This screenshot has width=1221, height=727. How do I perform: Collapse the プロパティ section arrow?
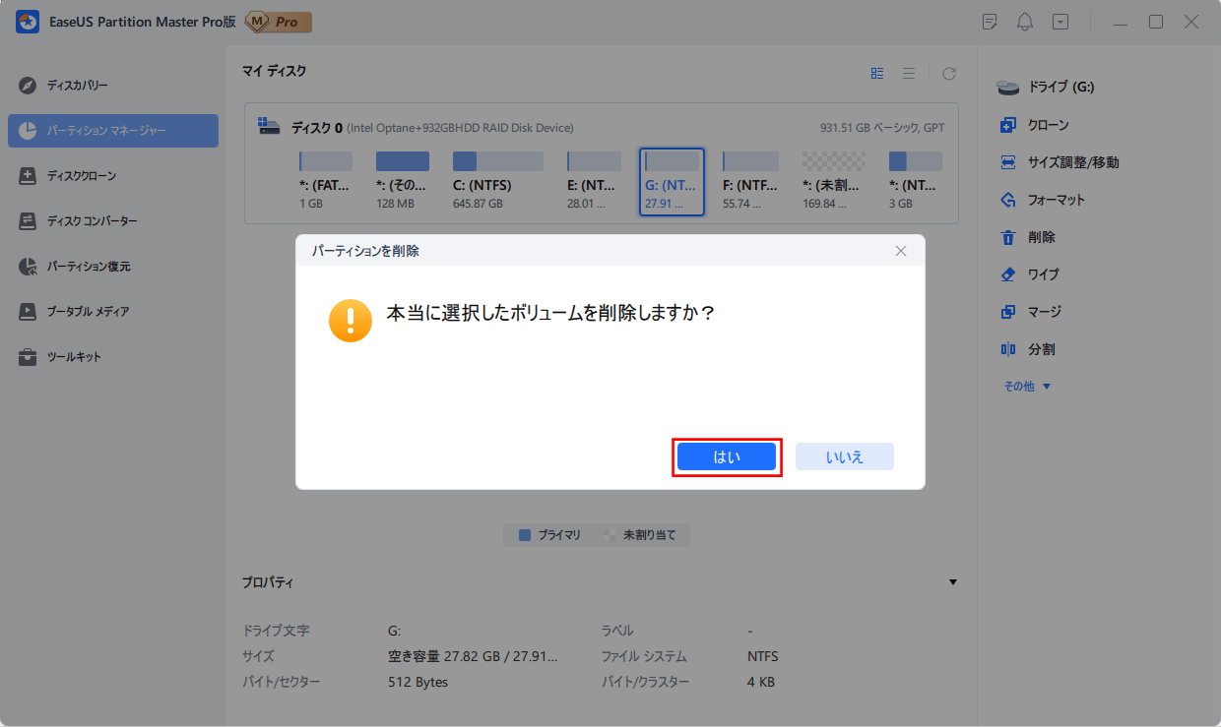coord(952,582)
